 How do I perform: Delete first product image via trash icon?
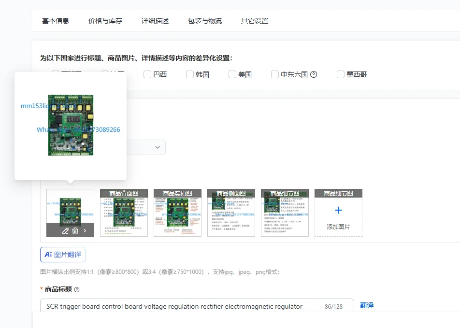click(75, 231)
